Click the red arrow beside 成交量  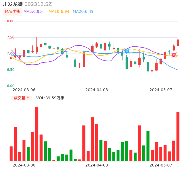point(28,98)
